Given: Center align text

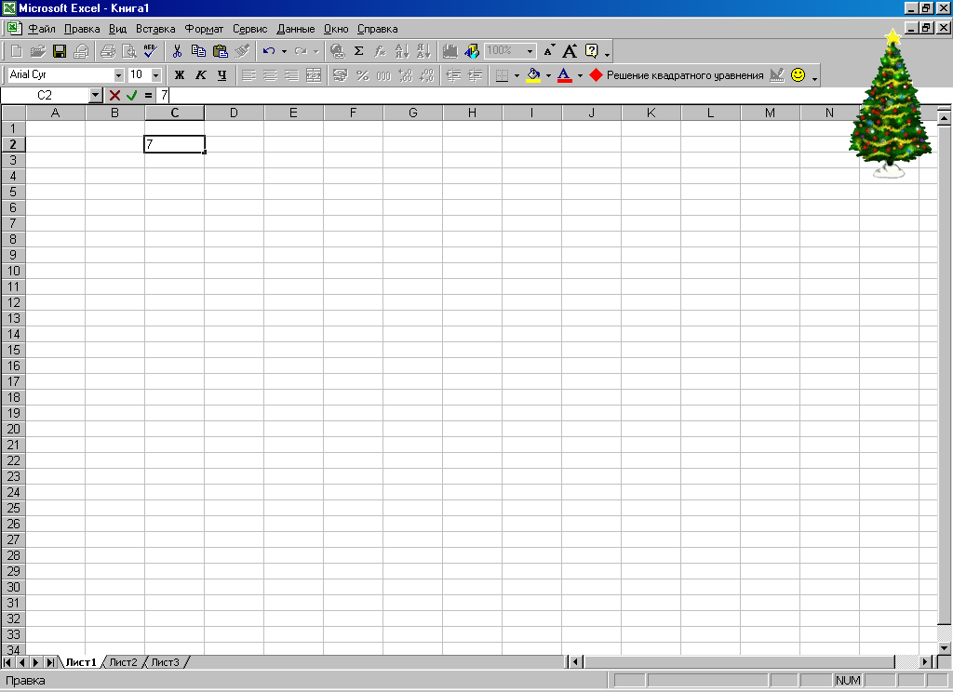Looking at the screenshot, I should 270,75.
